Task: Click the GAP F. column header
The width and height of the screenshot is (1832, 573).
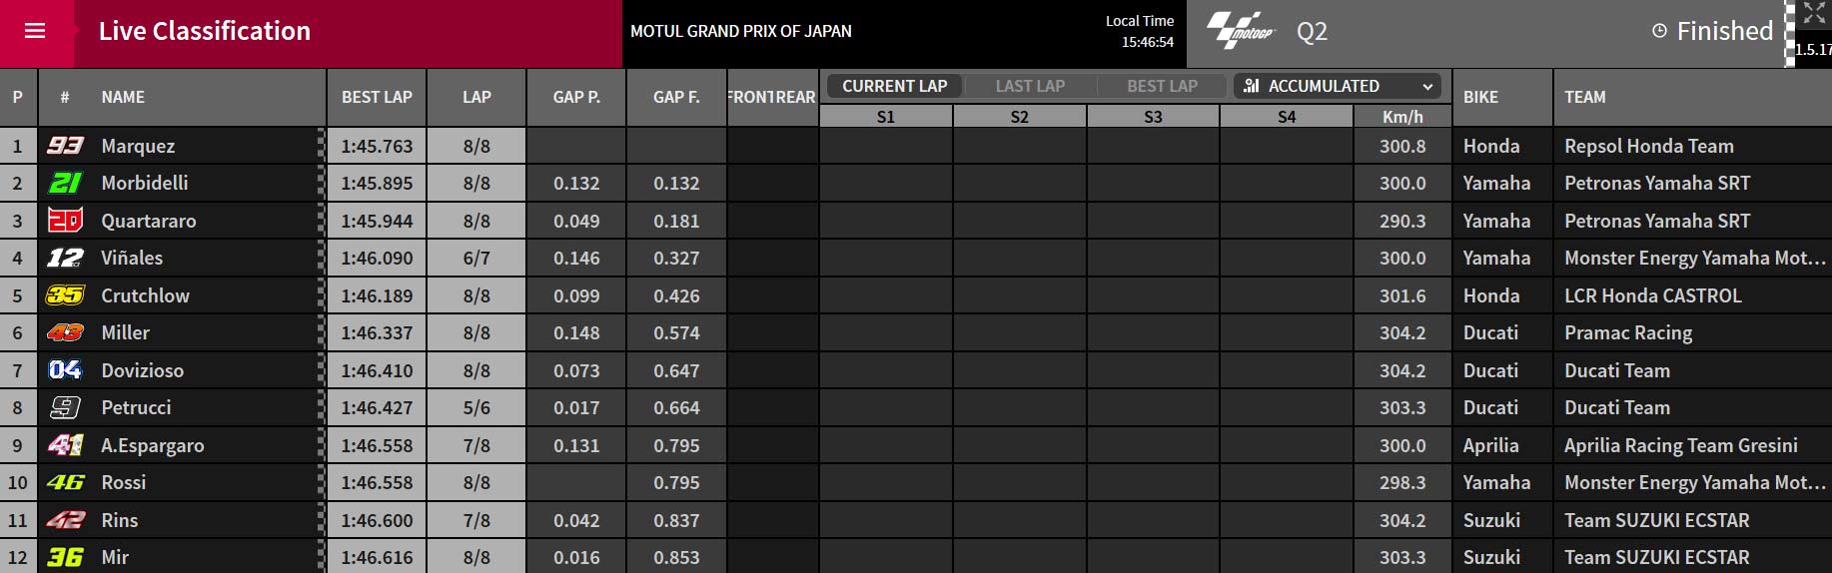Action: point(676,97)
